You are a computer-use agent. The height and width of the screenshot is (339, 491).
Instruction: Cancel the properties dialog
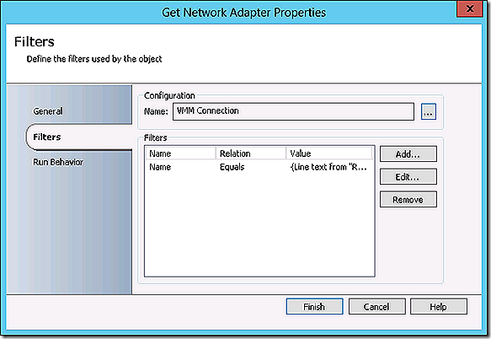(376, 306)
